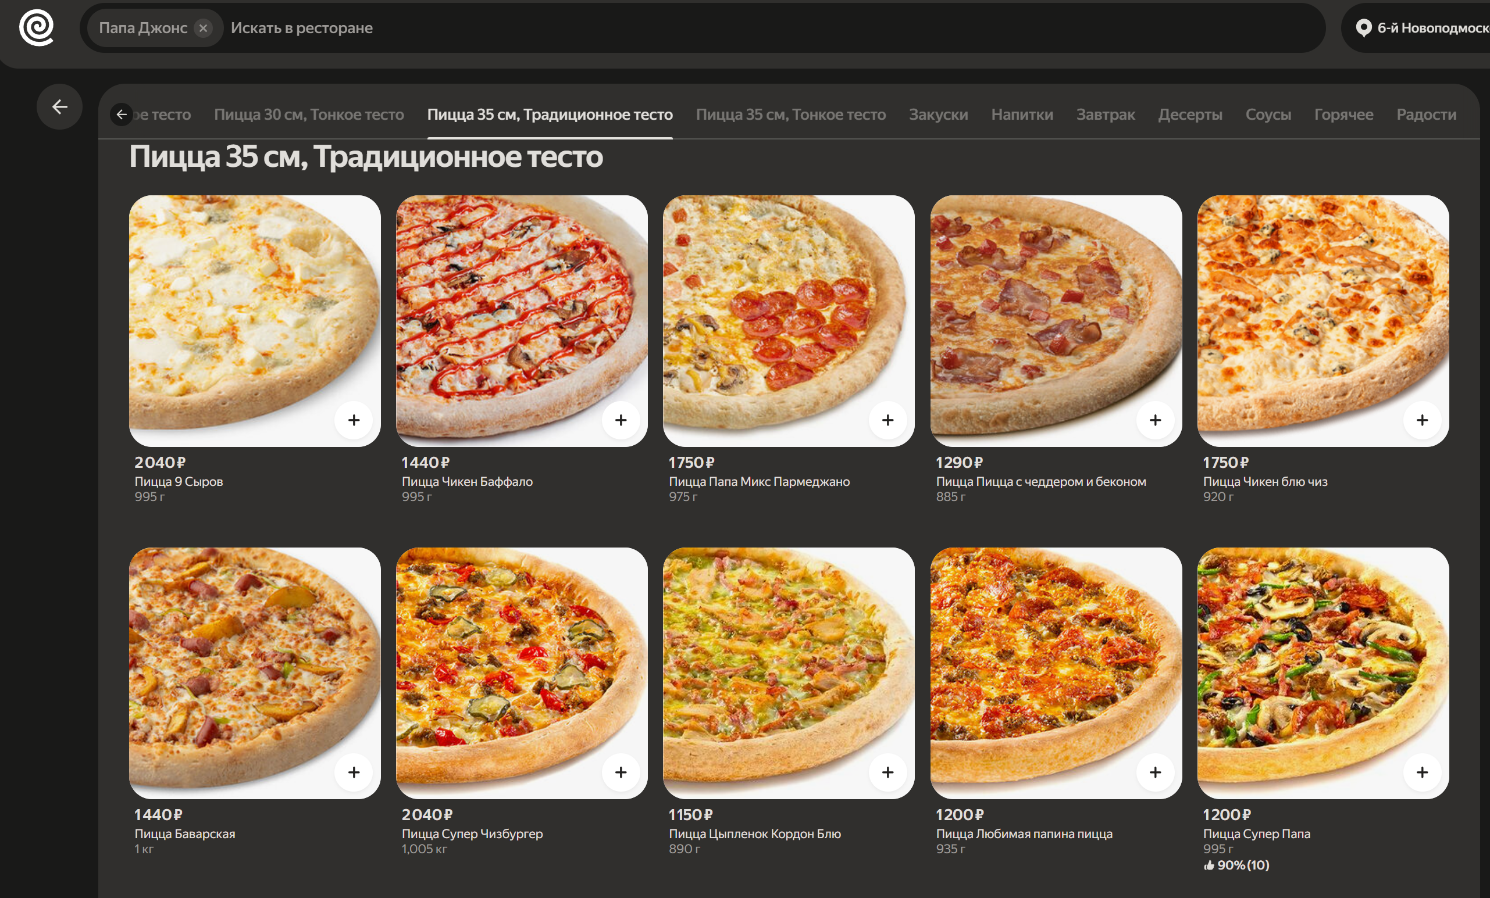Add Пицца Супер Папа to cart
The image size is (1490, 898).
click(x=1422, y=772)
